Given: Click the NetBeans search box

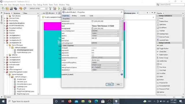Looking at the screenshot, I should click(x=170, y=5).
